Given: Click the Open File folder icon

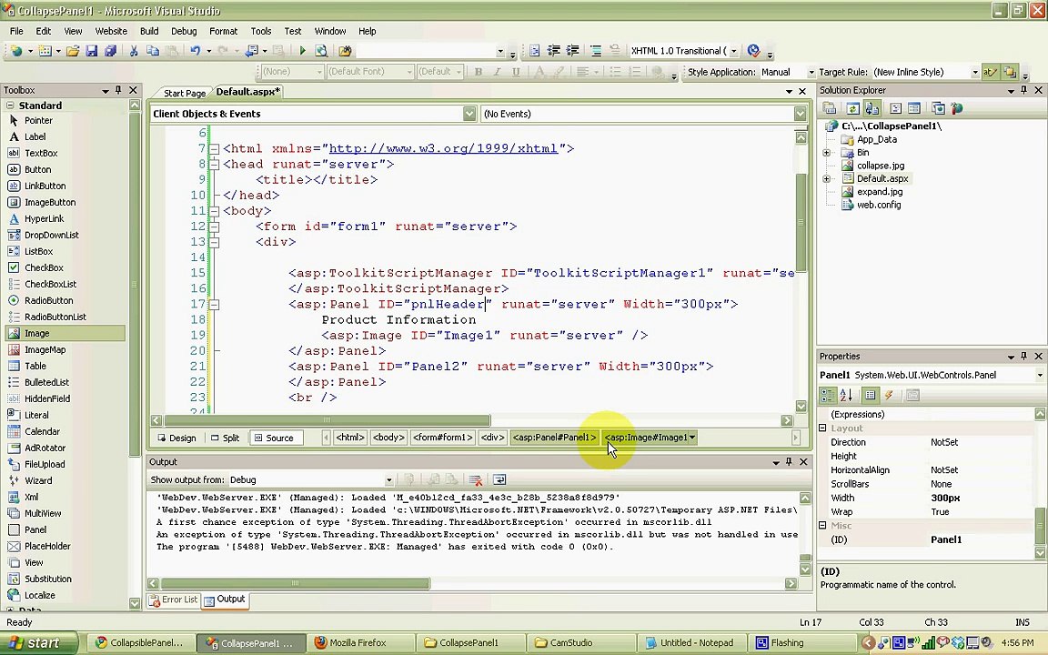Looking at the screenshot, I should (x=73, y=51).
